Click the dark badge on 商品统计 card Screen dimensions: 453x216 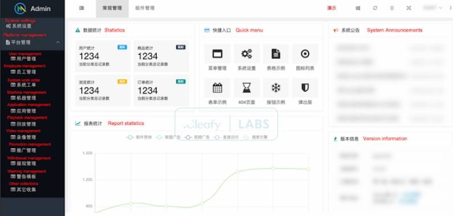tap(181, 47)
